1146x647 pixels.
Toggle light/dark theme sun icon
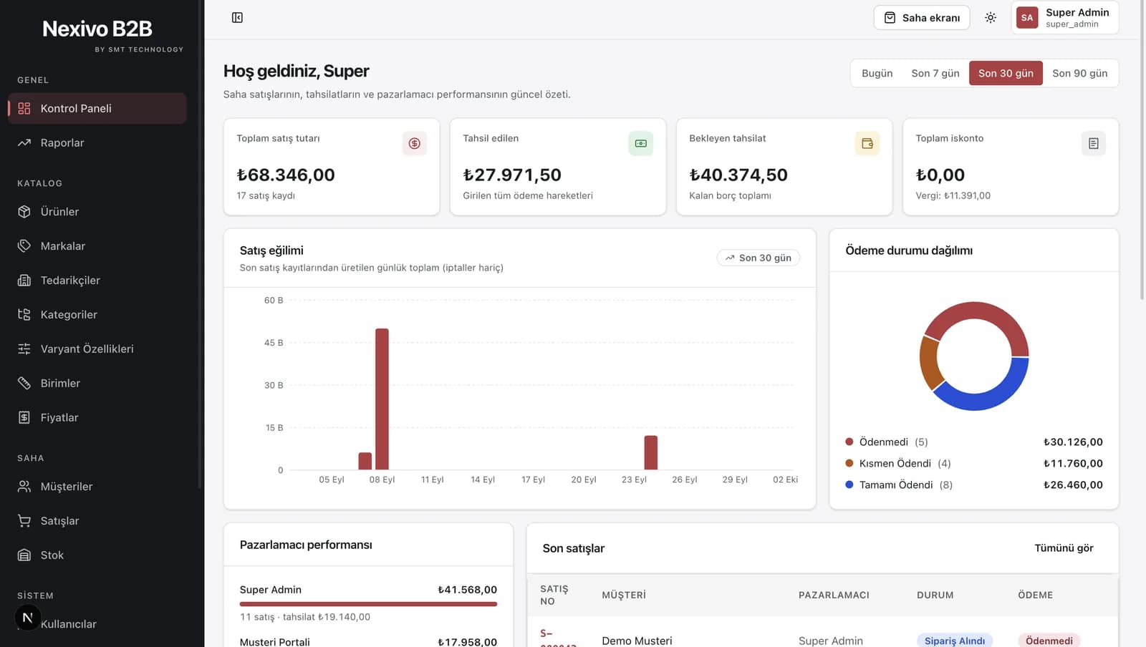click(991, 17)
